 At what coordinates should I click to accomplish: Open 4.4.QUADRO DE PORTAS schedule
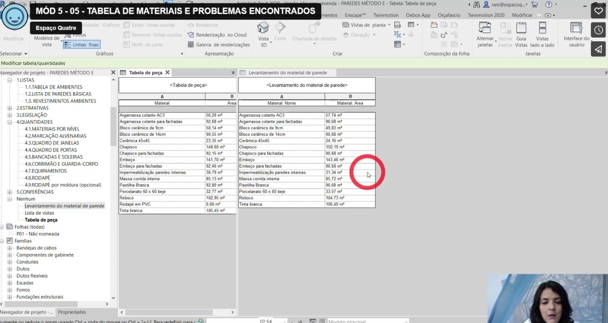pos(51,150)
